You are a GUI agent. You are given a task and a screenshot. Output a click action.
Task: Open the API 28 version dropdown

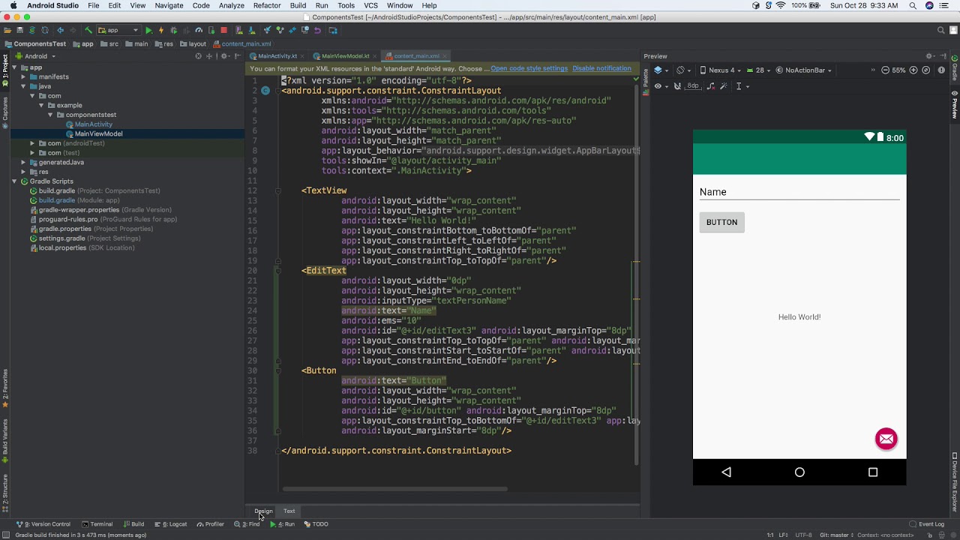coord(757,70)
